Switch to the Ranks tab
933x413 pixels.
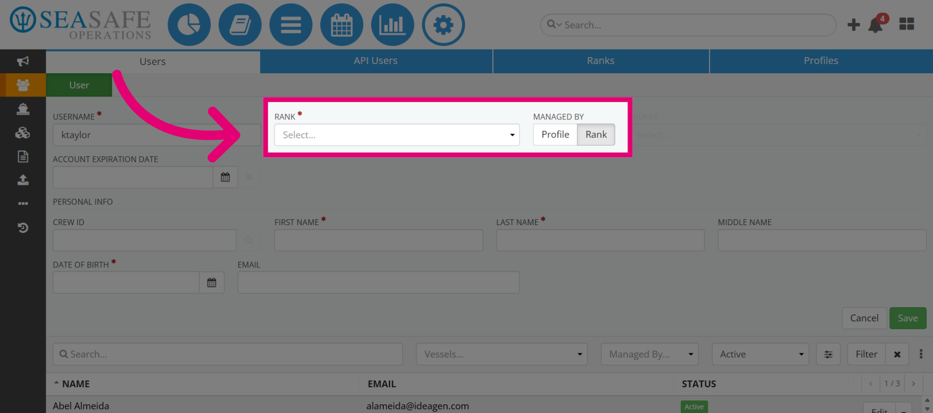coord(601,61)
